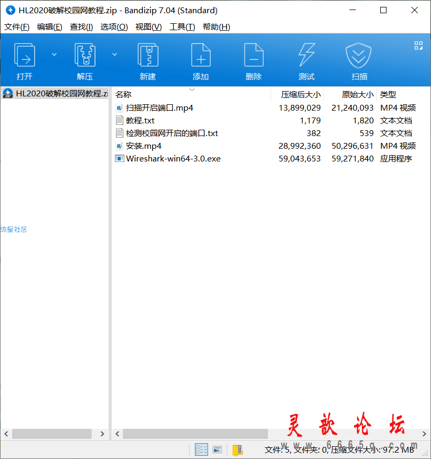The width and height of the screenshot is (431, 459).
Task: Click the left pane scrollbar right arrow
Action: (x=102, y=434)
